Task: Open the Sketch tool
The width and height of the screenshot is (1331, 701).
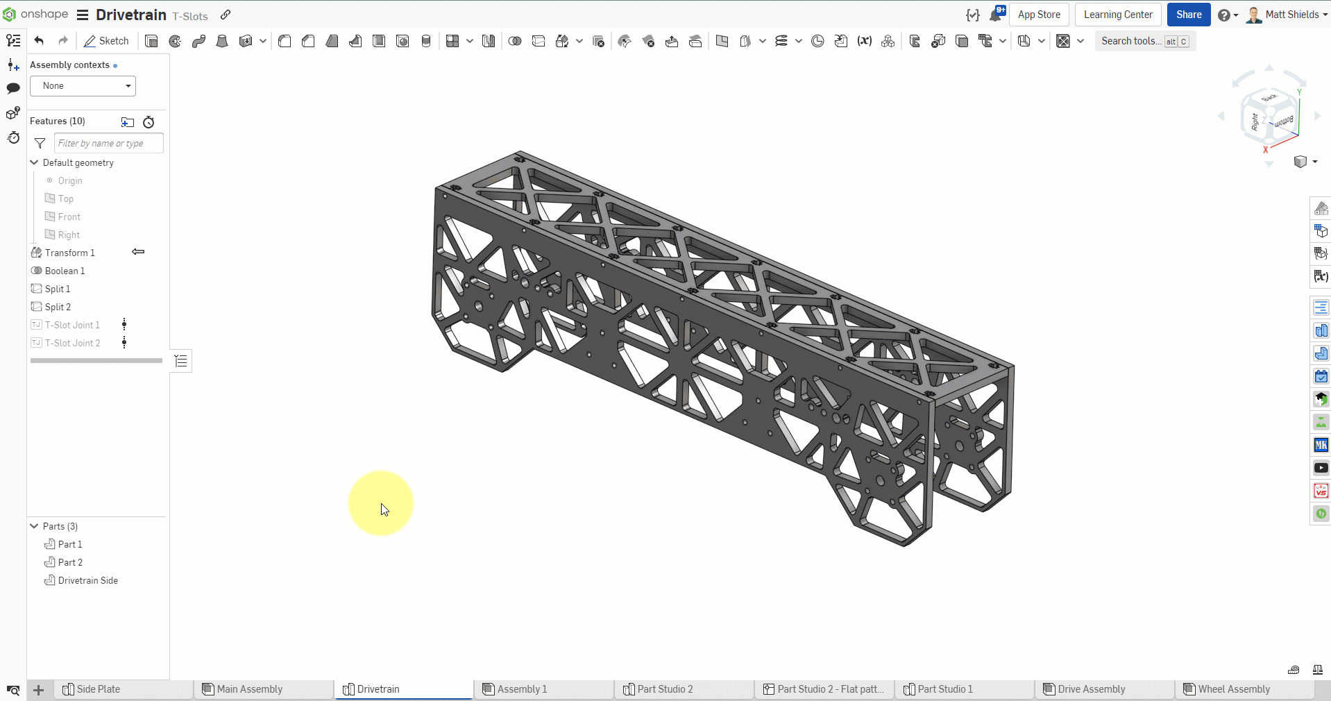Action: [105, 41]
